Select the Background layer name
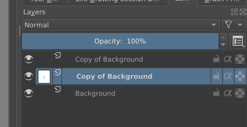247x127 pixels. point(95,93)
